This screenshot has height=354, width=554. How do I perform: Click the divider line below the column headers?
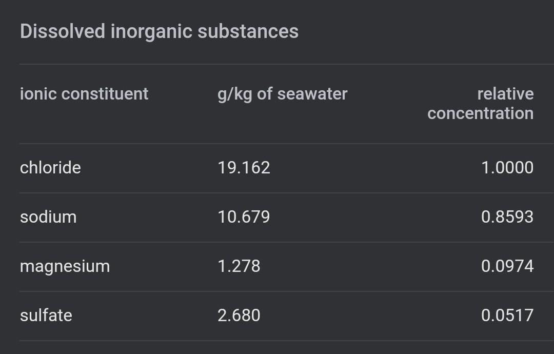[x=277, y=144]
